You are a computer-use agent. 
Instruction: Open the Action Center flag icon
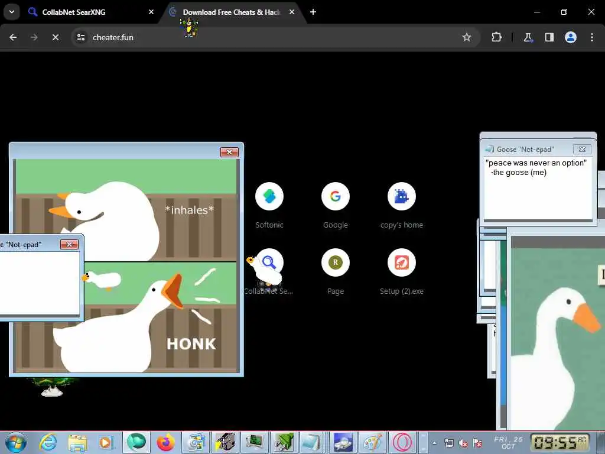(477, 443)
